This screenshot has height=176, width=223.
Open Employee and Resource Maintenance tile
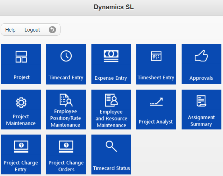pos(111,109)
